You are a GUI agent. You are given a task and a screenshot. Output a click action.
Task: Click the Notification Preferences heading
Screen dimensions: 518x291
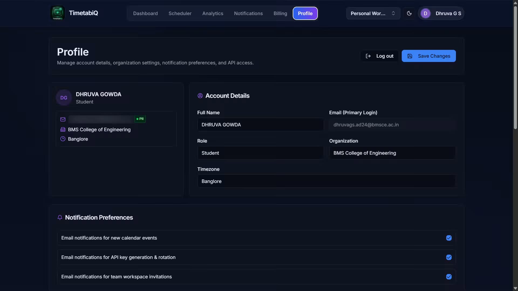[x=99, y=217]
